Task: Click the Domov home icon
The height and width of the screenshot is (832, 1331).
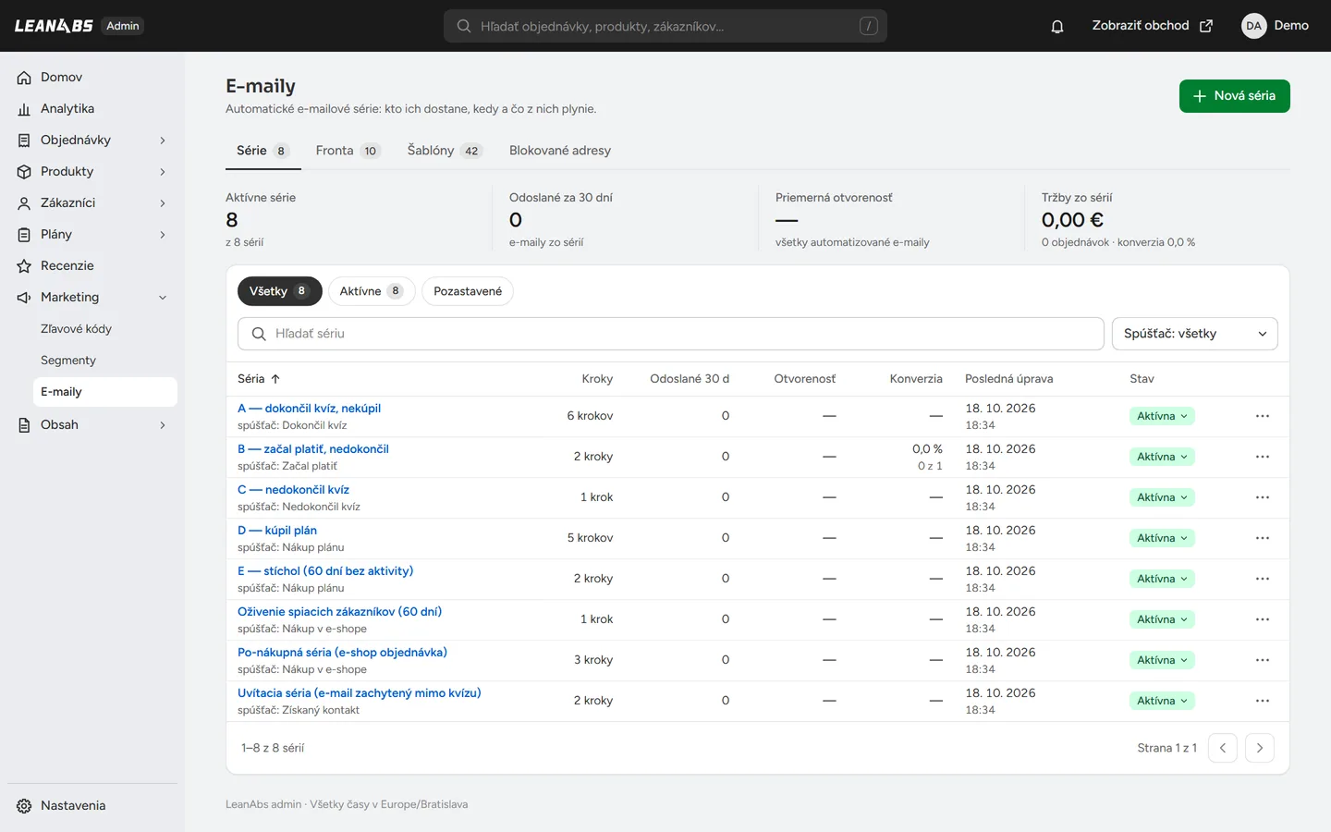Action: [x=24, y=78]
